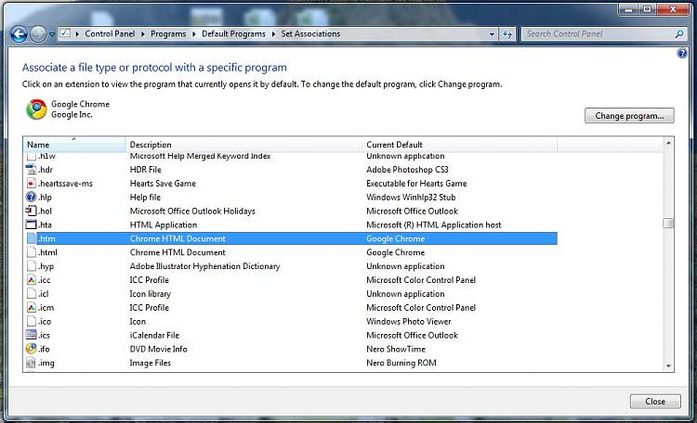Open the recent pages dropdown arrow
The width and height of the screenshot is (697, 423).
click(51, 34)
